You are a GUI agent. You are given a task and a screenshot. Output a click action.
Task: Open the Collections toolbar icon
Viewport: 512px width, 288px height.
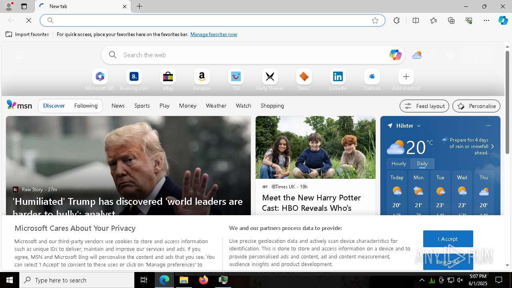pos(451,20)
